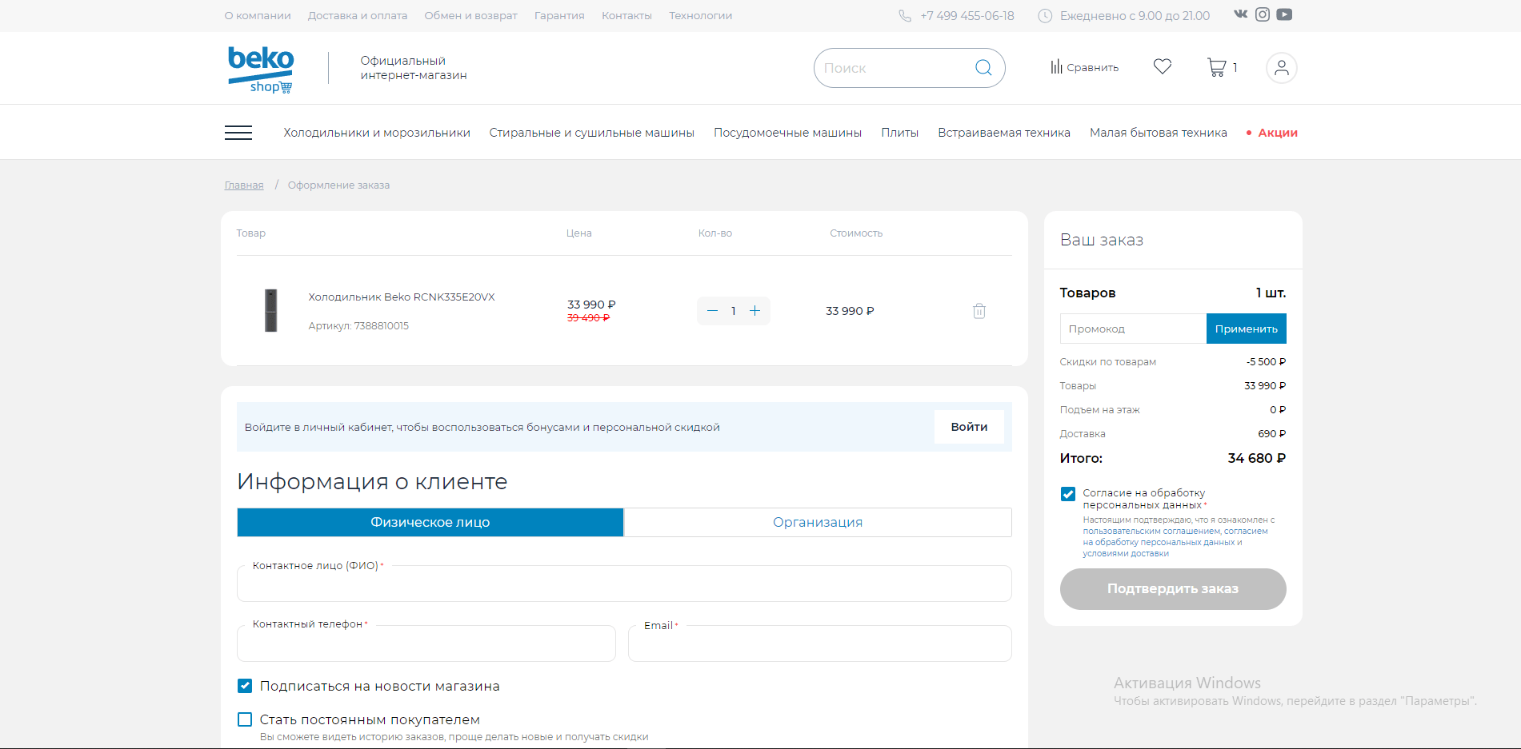Click the Подтвердить заказ button
Viewport: 1521px width, 749px height.
tap(1173, 589)
